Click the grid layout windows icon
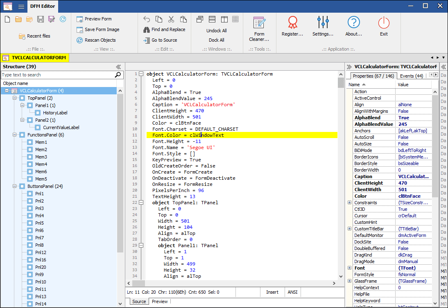The height and width of the screenshot is (308, 448). tap(235, 19)
